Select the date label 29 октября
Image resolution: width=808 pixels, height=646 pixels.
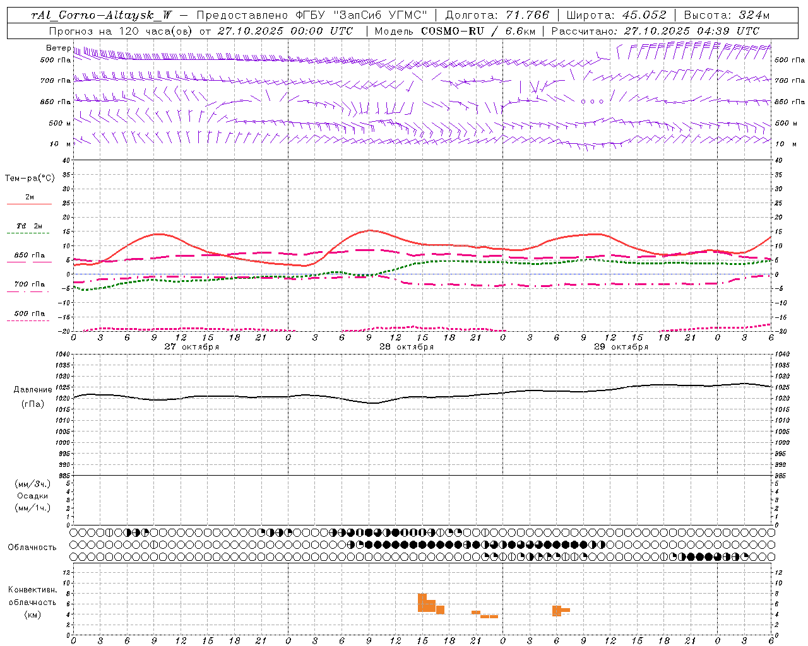pyautogui.click(x=621, y=347)
